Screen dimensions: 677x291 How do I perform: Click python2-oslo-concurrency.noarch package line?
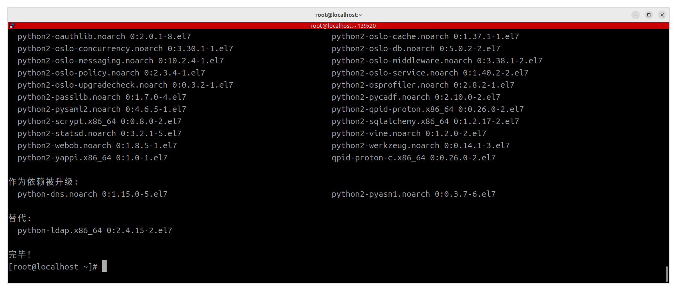(125, 48)
